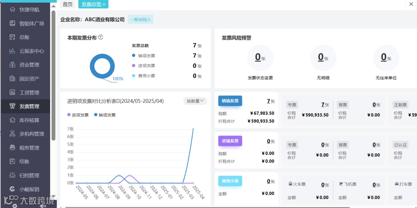The image size is (417, 208).
Task: Open 总账 menu item
Action: tap(25, 37)
